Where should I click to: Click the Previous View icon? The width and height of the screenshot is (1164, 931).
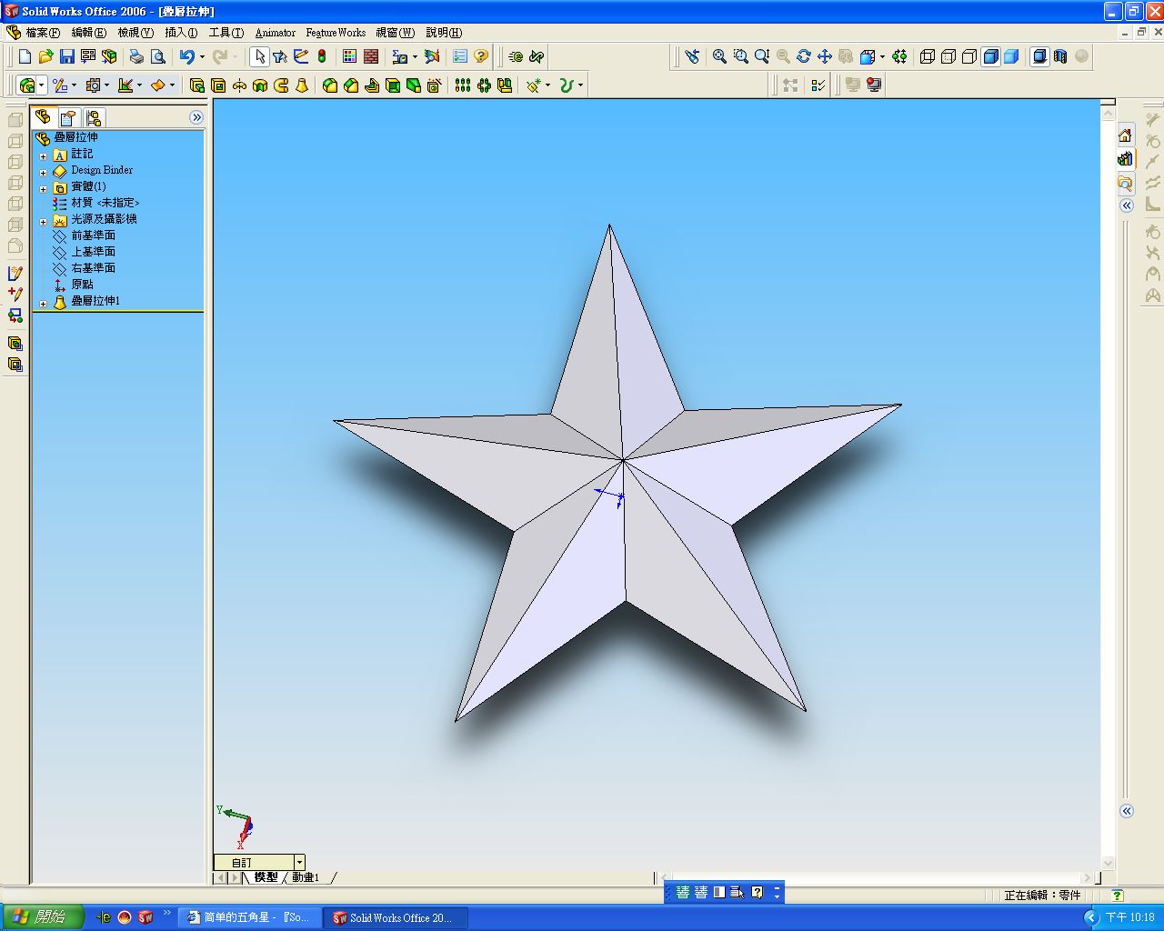click(692, 56)
